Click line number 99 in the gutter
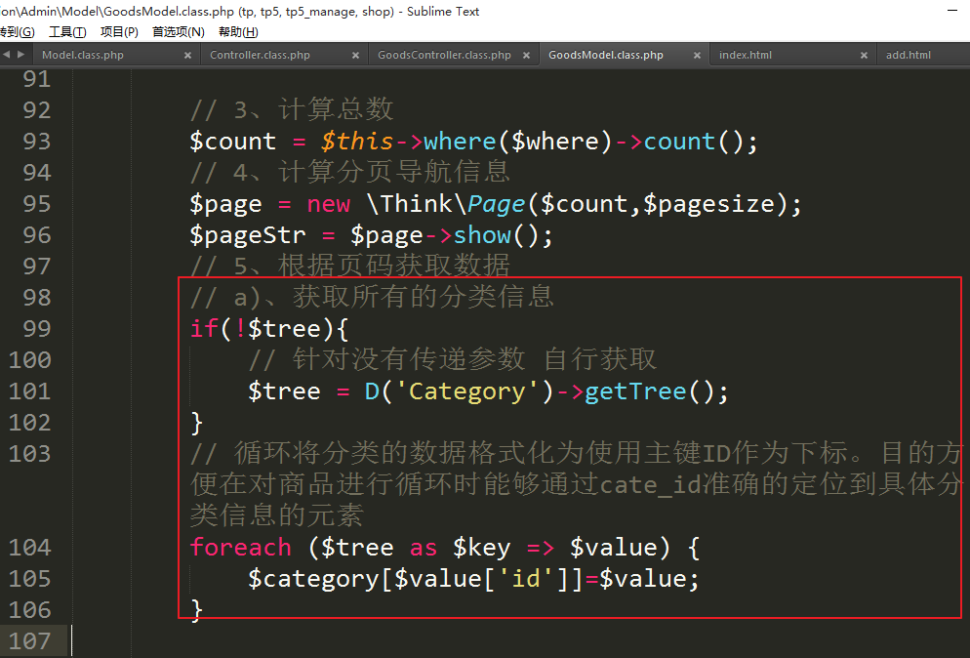 click(x=36, y=329)
